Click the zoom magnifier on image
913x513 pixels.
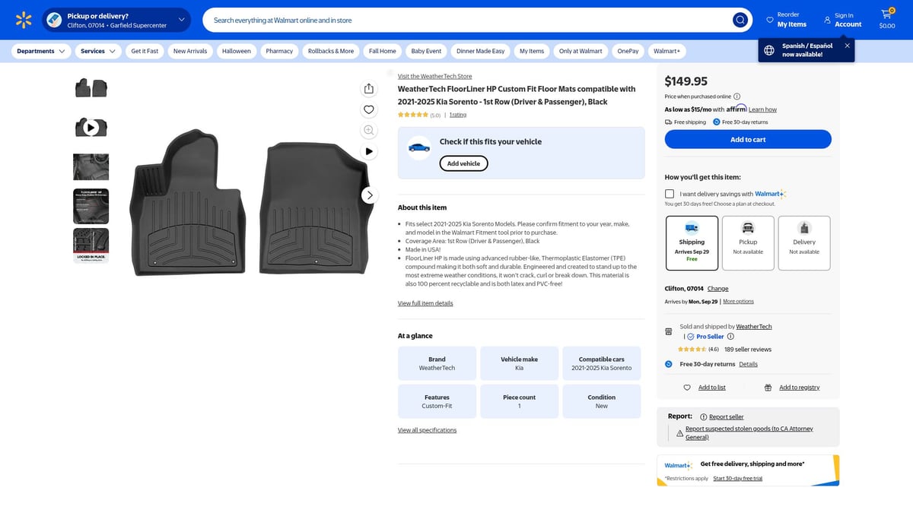coord(369,130)
